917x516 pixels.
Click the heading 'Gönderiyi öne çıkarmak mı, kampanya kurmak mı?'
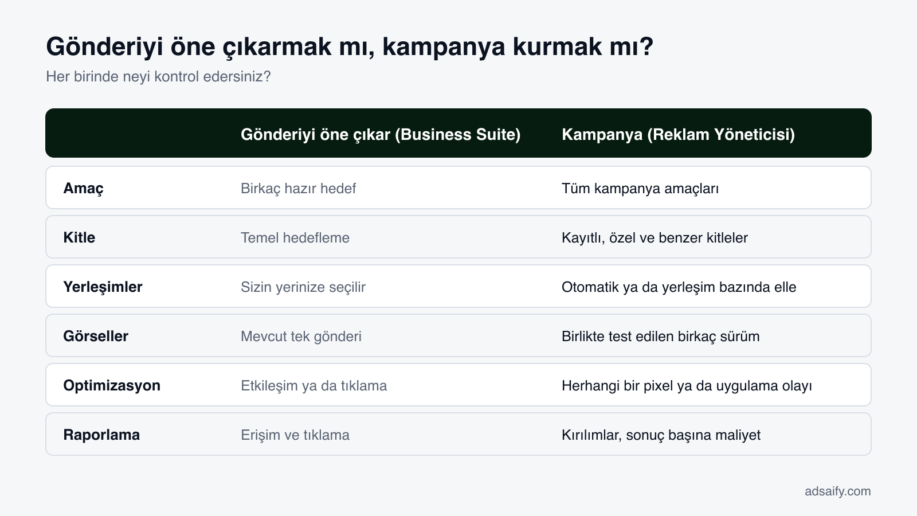pos(350,47)
